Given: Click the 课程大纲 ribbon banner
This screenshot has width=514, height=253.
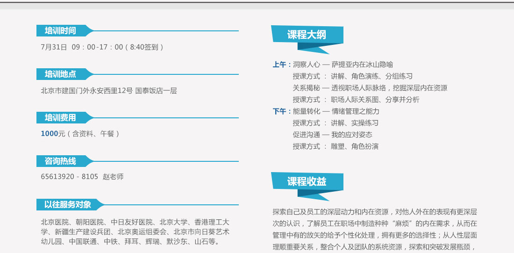Looking at the screenshot, I should [307, 35].
